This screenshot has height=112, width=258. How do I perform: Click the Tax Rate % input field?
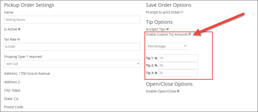[72, 47]
